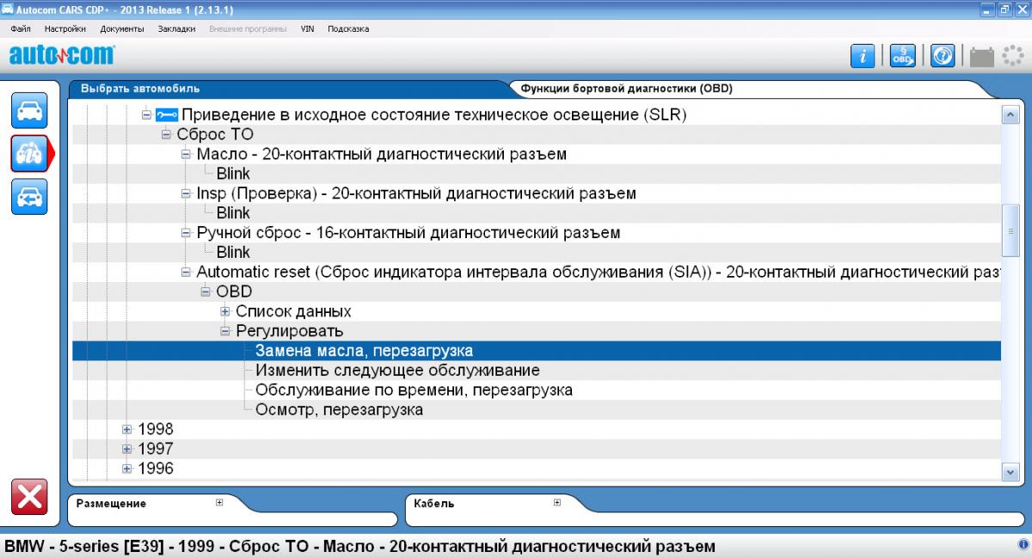Select Замена масла, перезагрузка item
This screenshot has height=558, width=1032.
[364, 351]
